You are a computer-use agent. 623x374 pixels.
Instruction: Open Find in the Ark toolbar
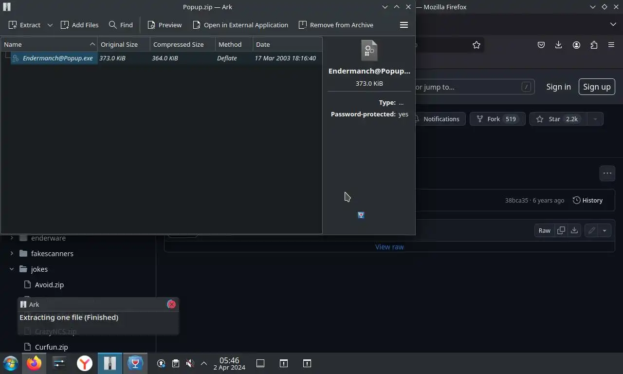[121, 25]
